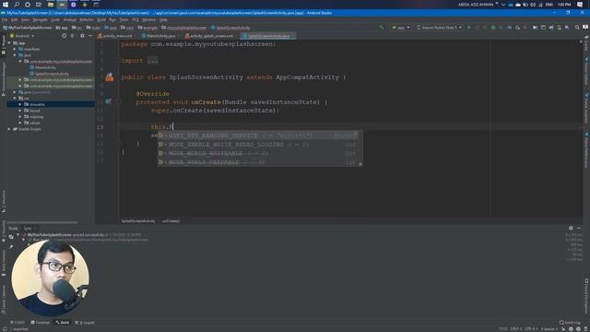Open the app run configuration dropdown

point(401,28)
